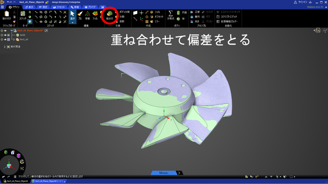This screenshot has height=184, width=328.
Task: Switch to the 修復 ribbon tab
Action: coord(75,7)
